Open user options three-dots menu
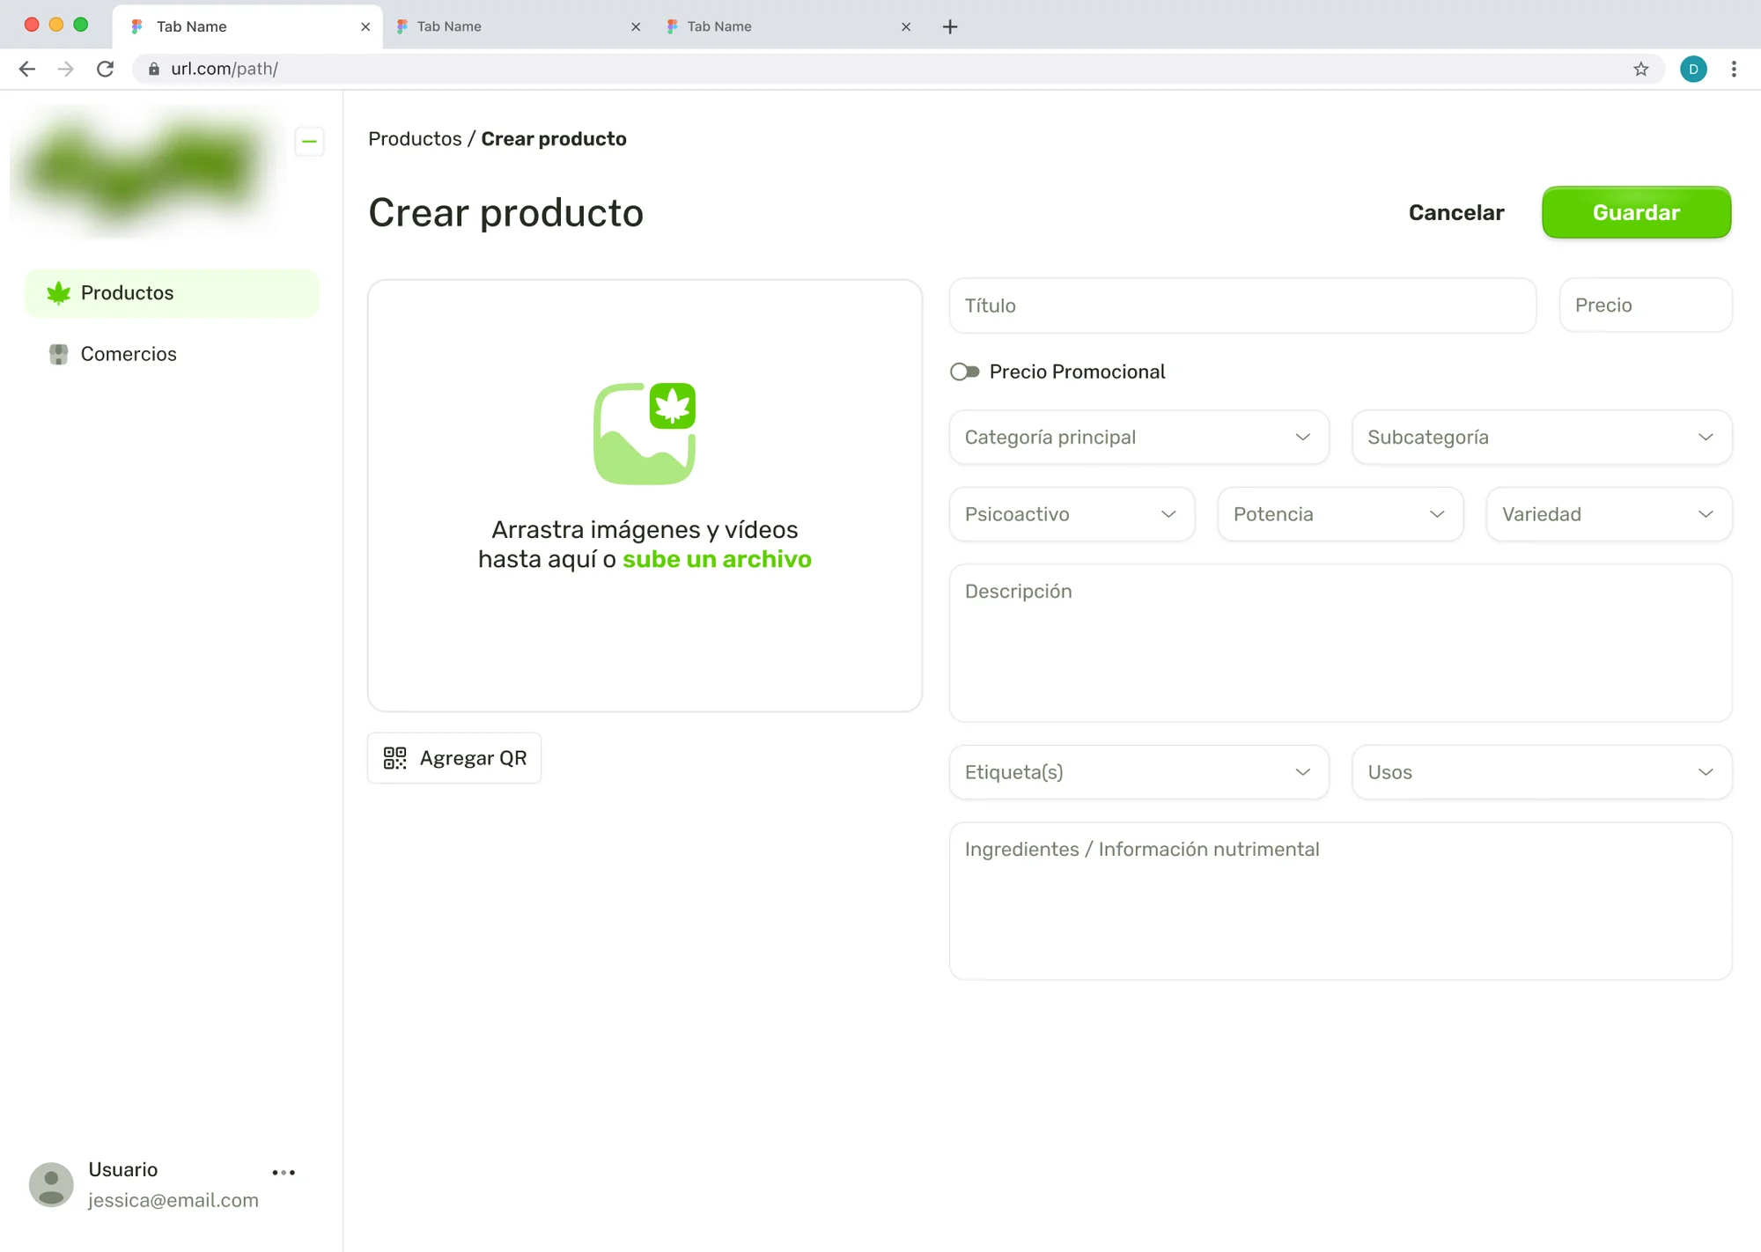 click(284, 1172)
